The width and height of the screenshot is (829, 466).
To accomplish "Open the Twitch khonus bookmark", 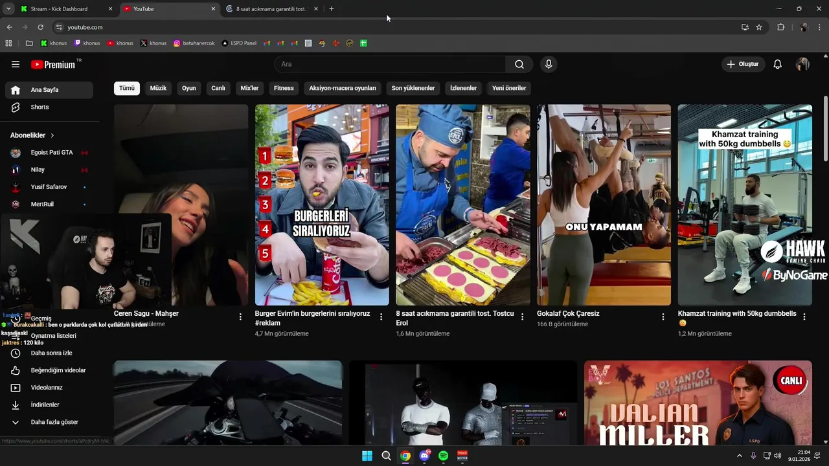I will 87,43.
